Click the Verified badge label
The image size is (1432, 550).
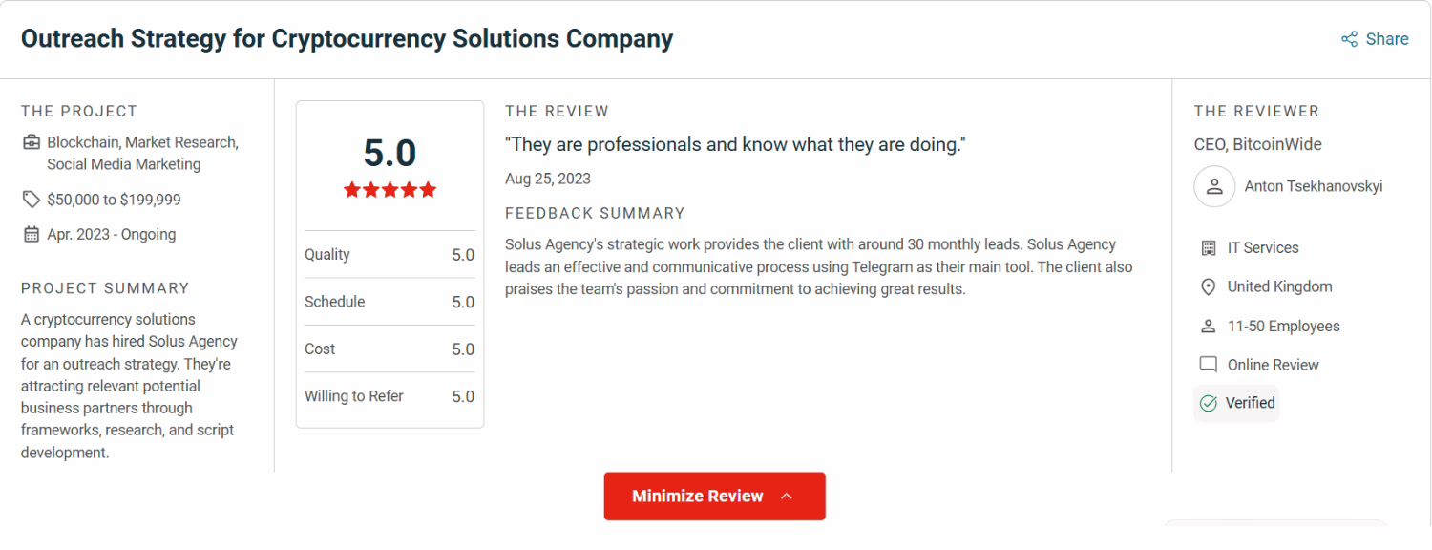point(1250,403)
